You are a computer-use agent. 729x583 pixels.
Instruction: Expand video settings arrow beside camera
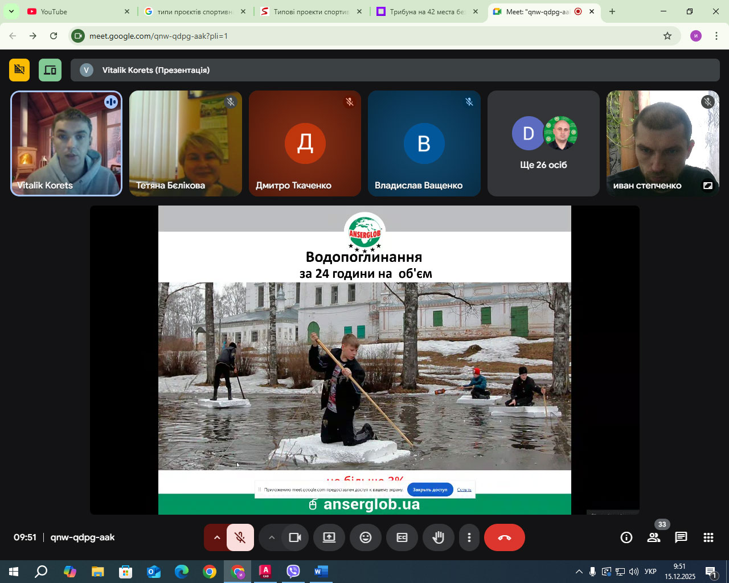[x=272, y=537]
